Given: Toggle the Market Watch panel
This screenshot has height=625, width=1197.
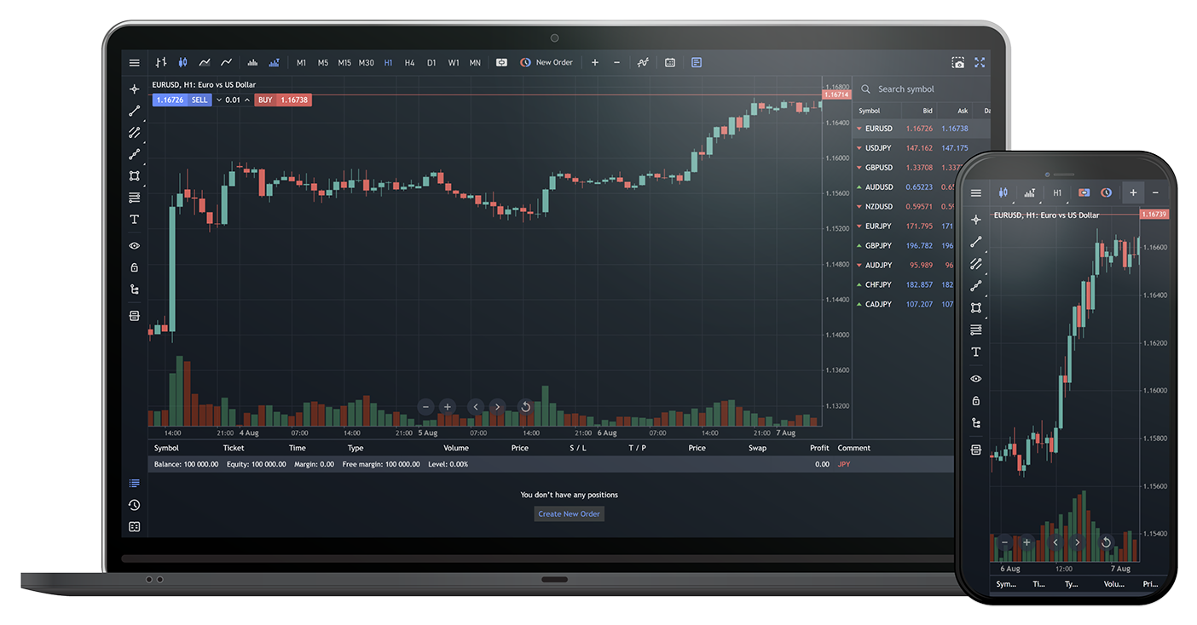Looking at the screenshot, I should click(697, 61).
